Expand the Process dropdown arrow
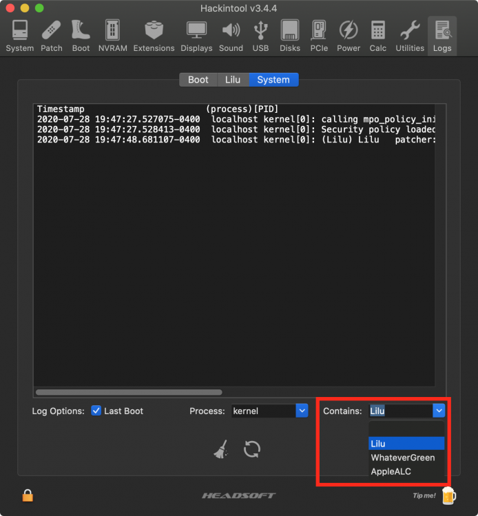The width and height of the screenshot is (478, 516). tap(302, 411)
